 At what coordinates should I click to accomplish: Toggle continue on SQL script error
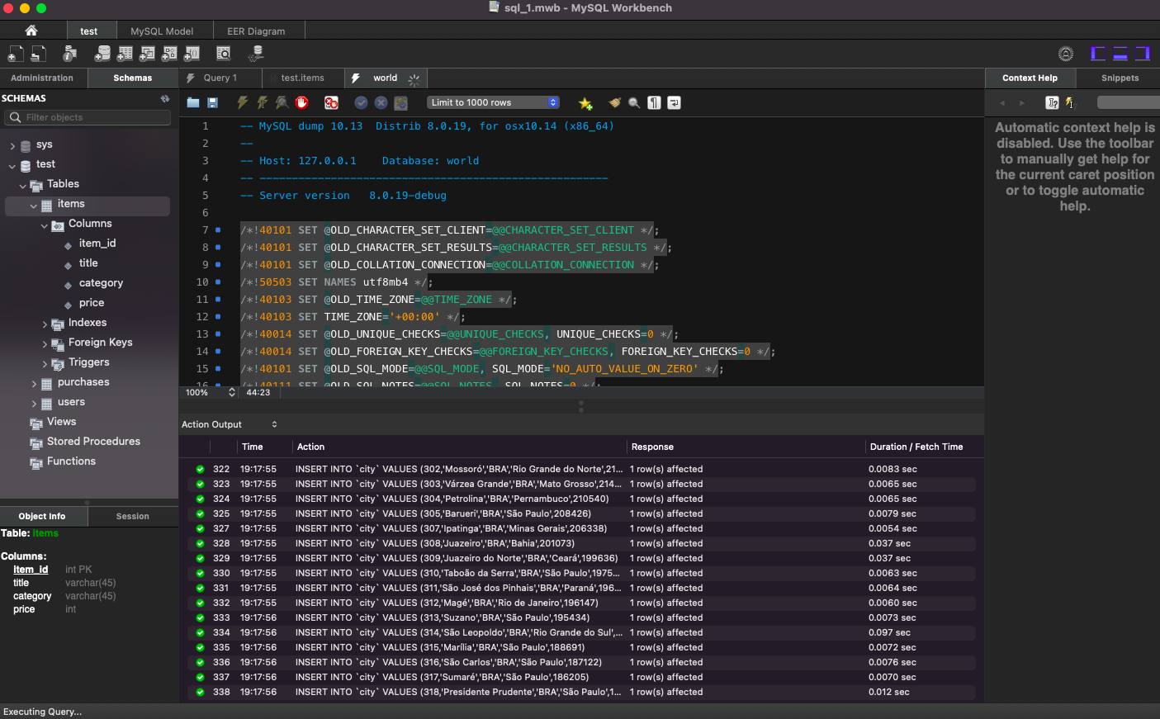pyautogui.click(x=331, y=102)
